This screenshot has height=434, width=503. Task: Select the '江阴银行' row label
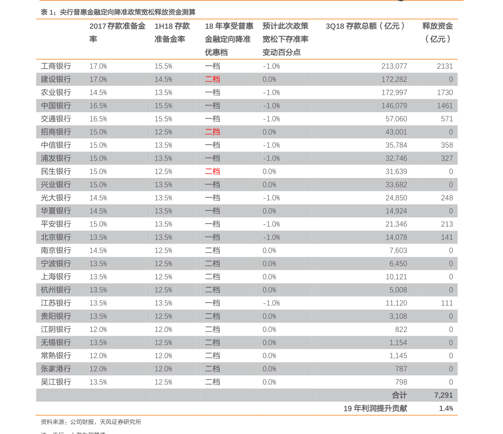56,329
